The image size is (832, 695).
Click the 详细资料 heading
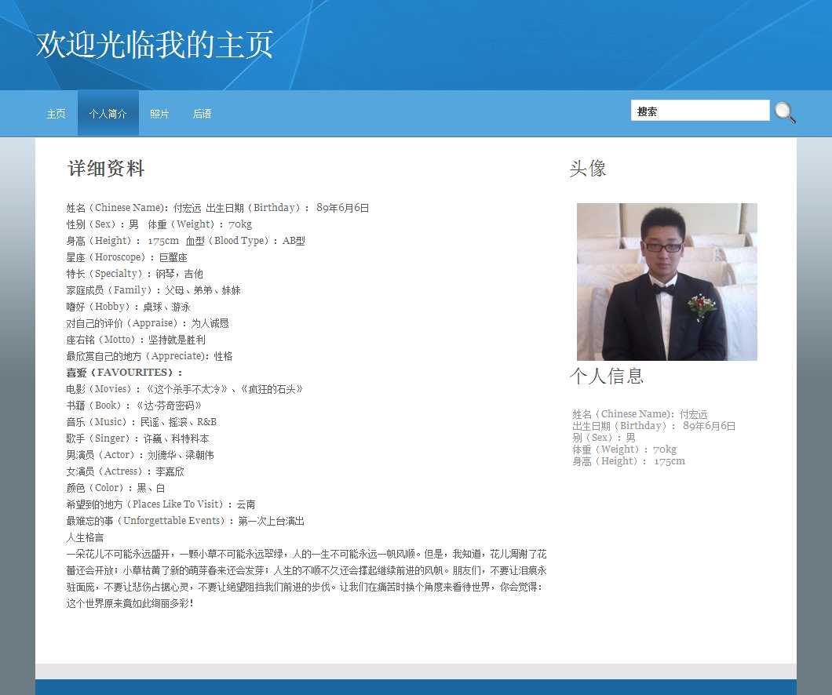tap(106, 169)
